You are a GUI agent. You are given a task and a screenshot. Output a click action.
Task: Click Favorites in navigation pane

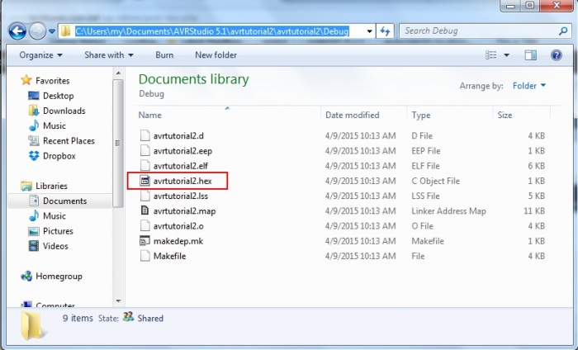click(53, 81)
